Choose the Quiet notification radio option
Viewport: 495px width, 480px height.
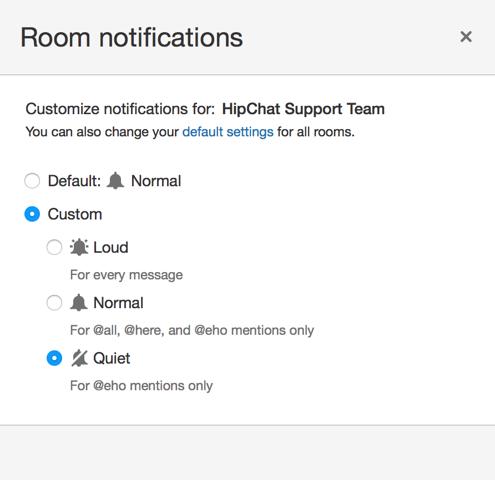pos(54,358)
